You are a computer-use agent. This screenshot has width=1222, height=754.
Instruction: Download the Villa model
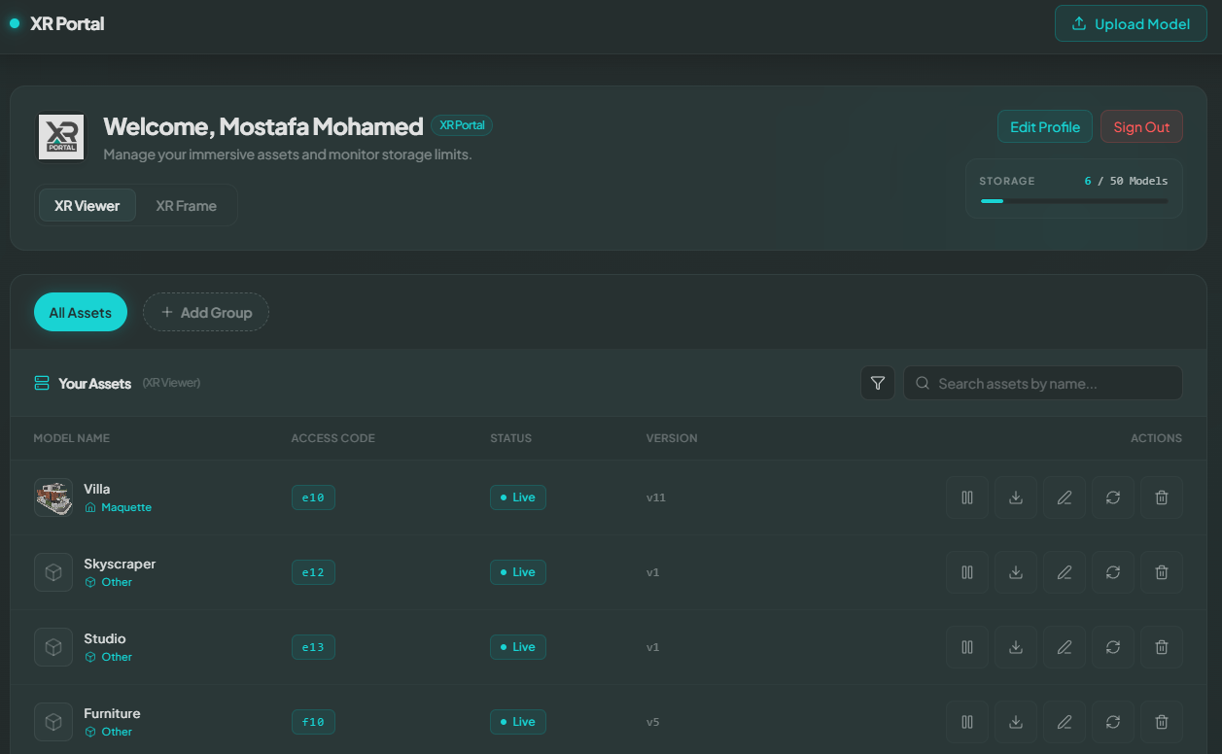pos(1016,497)
